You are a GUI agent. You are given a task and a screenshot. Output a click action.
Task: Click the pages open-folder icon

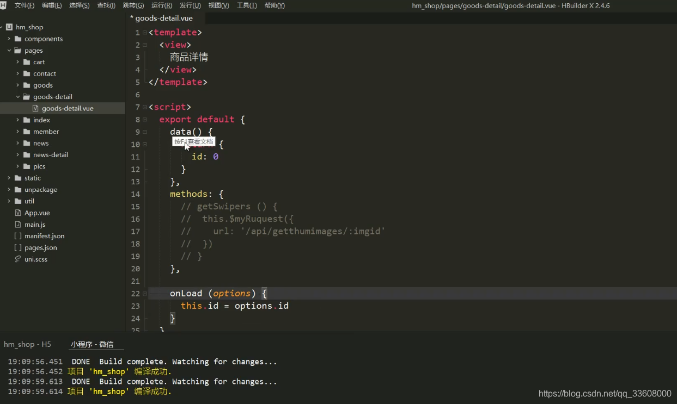click(x=18, y=51)
